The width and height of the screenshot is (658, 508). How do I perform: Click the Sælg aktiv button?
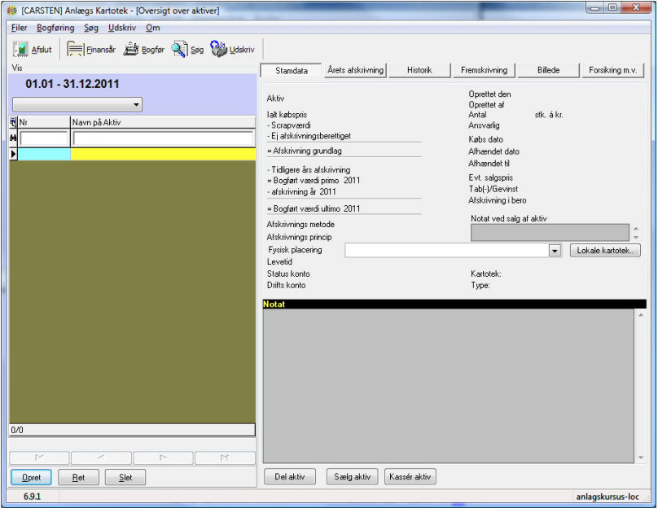point(353,476)
